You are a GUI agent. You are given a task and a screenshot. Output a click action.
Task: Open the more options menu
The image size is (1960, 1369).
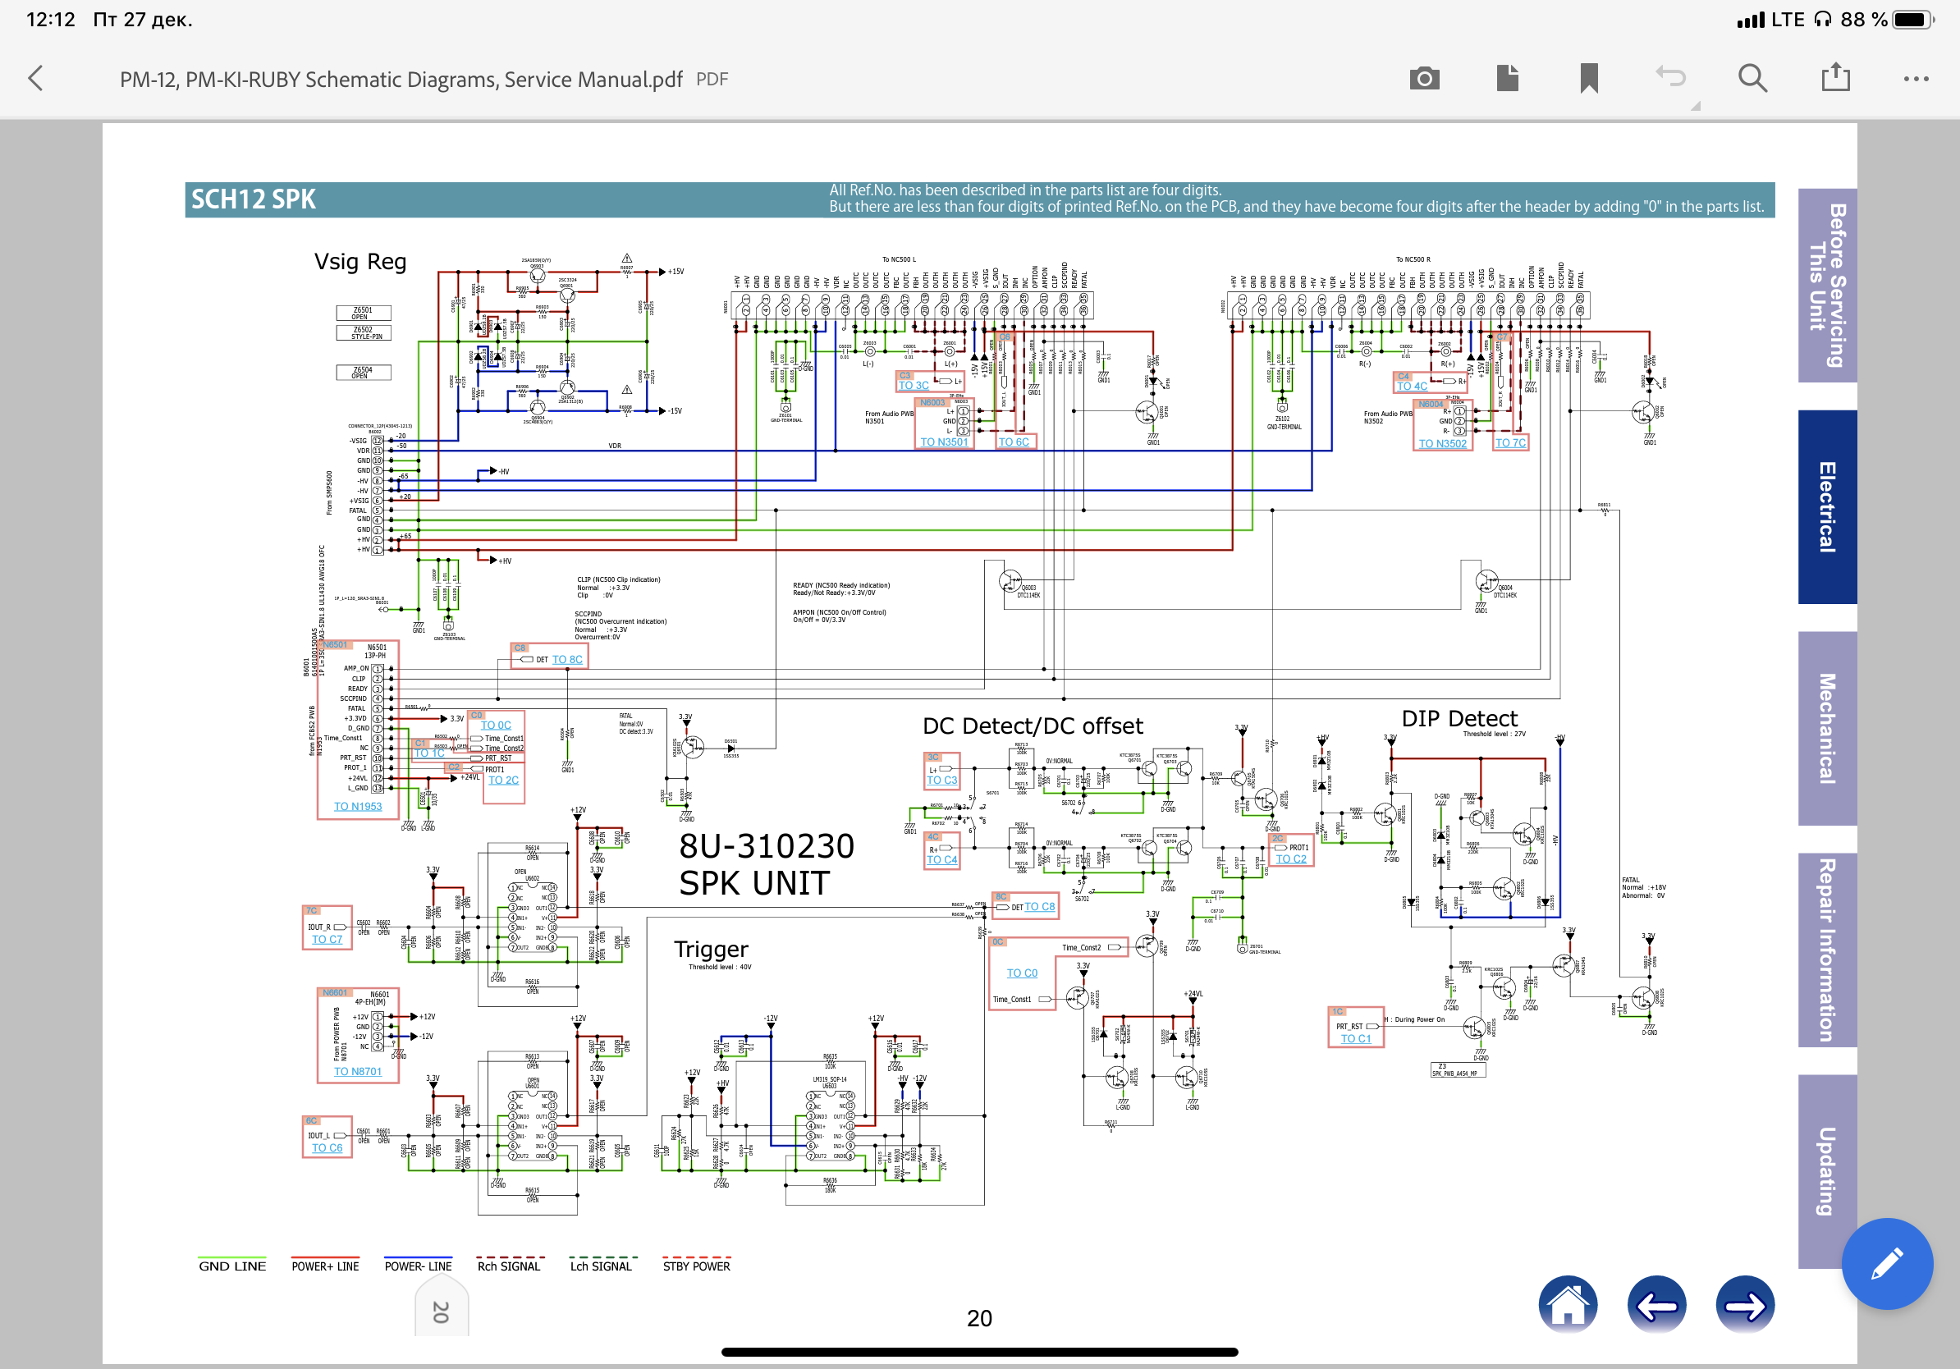coord(1916,79)
